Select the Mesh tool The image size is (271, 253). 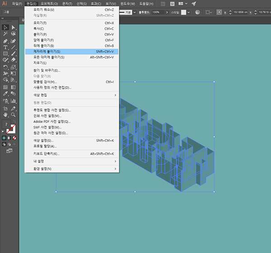click(5, 87)
